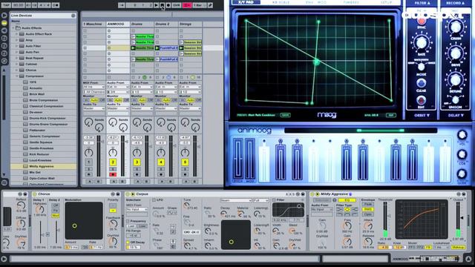This screenshot has height=267, width=475.
Task: Toggle the Corpus Off Decay checkbox
Action: point(128,243)
